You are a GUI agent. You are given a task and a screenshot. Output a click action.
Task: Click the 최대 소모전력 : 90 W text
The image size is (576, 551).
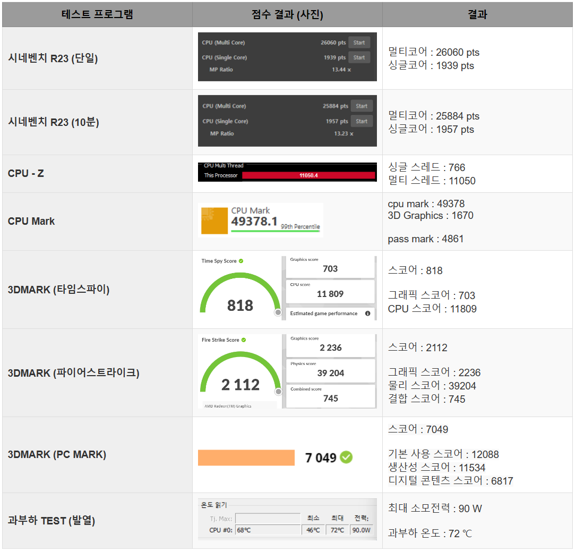coord(435,508)
